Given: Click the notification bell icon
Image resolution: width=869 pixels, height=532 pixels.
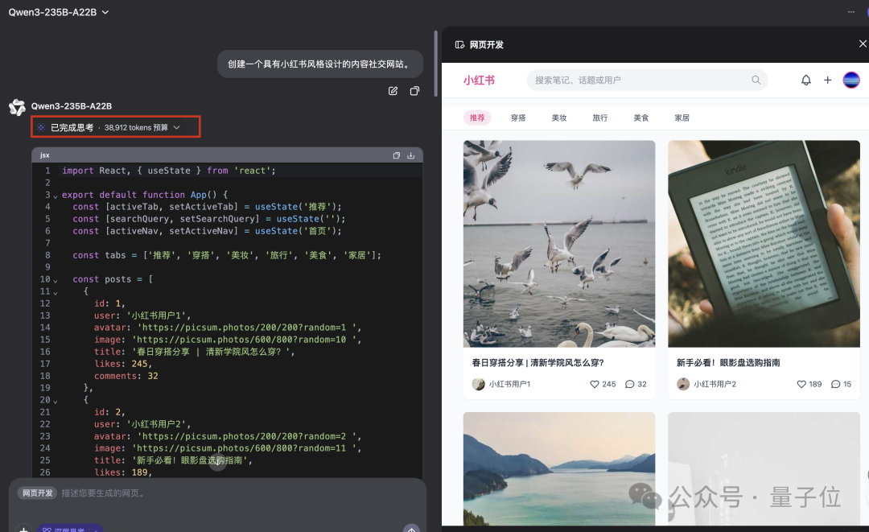Looking at the screenshot, I should point(805,80).
